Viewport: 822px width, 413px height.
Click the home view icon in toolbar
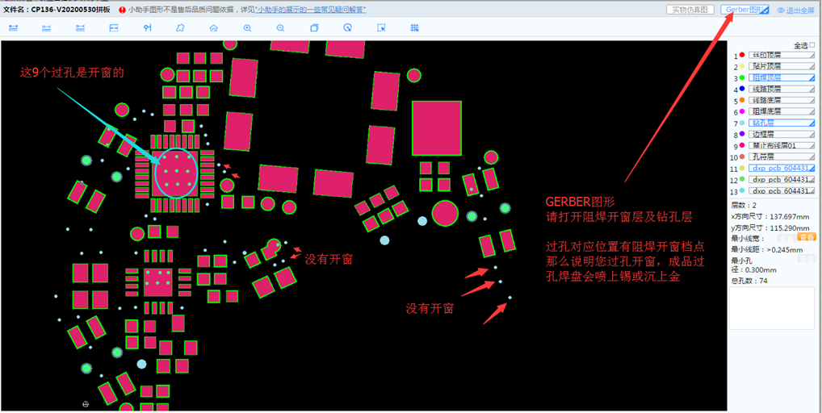[213, 28]
